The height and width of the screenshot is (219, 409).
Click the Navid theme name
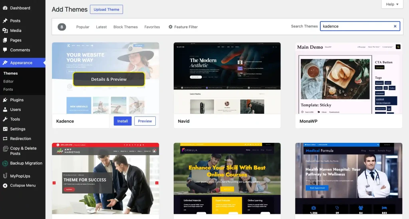pos(184,121)
